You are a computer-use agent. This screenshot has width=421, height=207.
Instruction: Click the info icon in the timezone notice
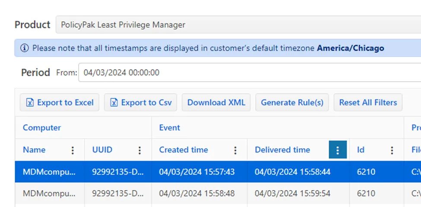point(25,48)
